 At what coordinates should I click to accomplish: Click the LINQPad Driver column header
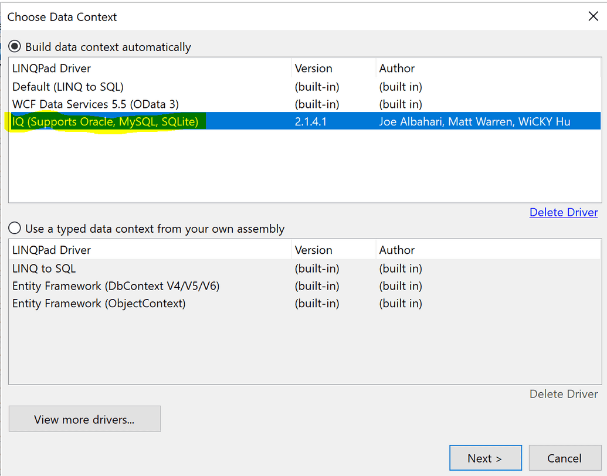[x=51, y=68]
